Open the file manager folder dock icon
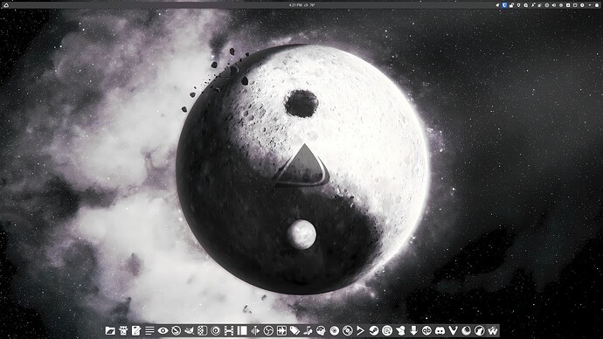This screenshot has width=603, height=339. coord(110,330)
